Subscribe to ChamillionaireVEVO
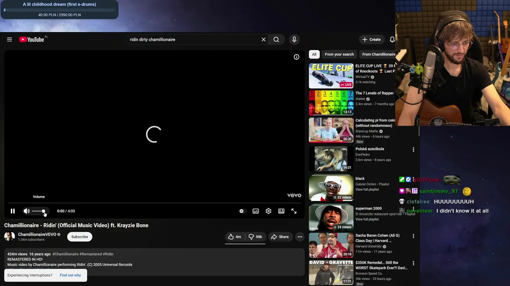 coord(80,237)
